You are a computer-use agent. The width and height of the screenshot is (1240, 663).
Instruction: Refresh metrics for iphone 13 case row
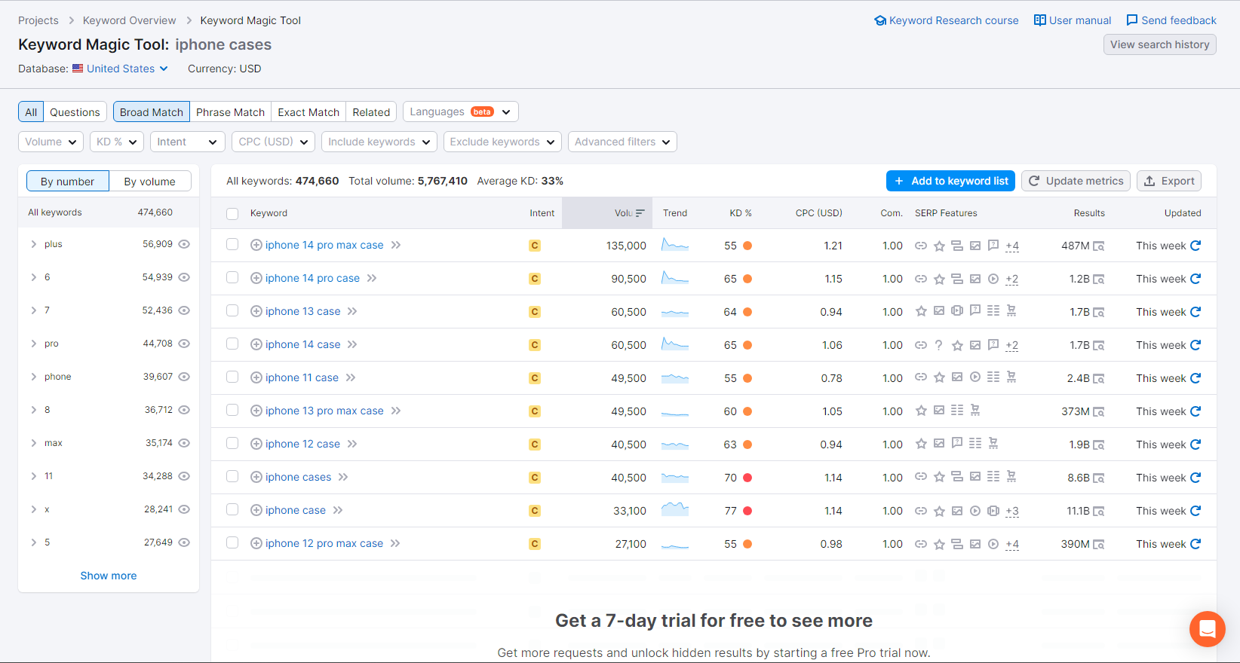pos(1195,312)
